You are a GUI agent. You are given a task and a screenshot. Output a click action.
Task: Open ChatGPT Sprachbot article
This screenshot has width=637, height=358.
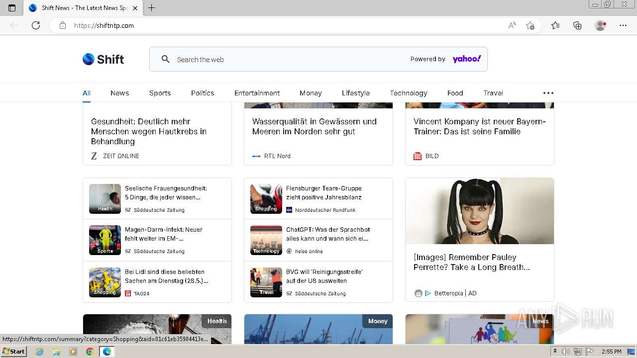coord(328,234)
